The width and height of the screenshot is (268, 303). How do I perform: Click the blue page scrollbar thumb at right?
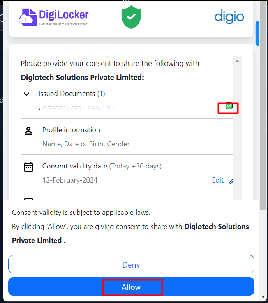pyautogui.click(x=257, y=33)
